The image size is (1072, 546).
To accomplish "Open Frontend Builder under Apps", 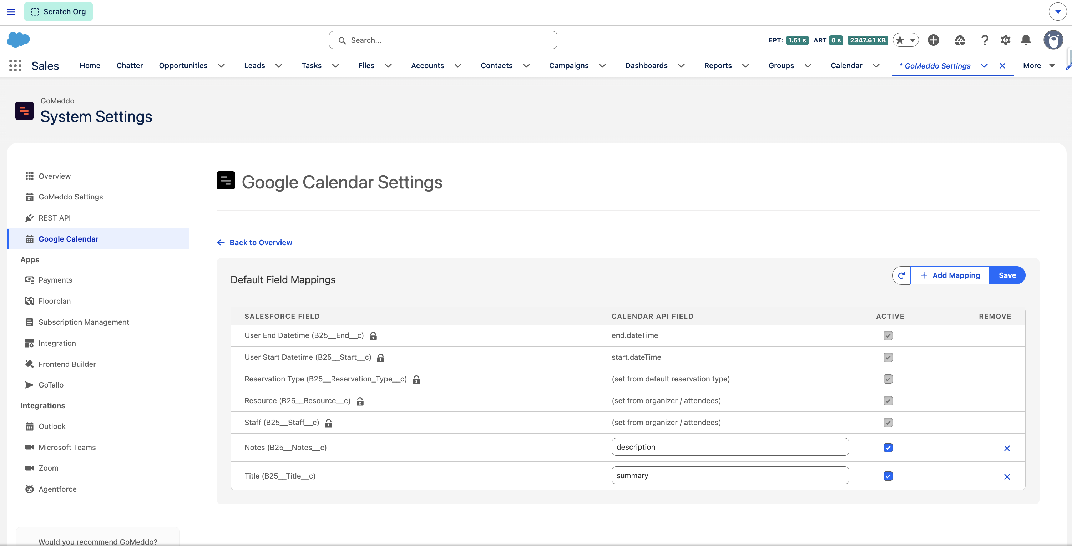I will (x=67, y=364).
